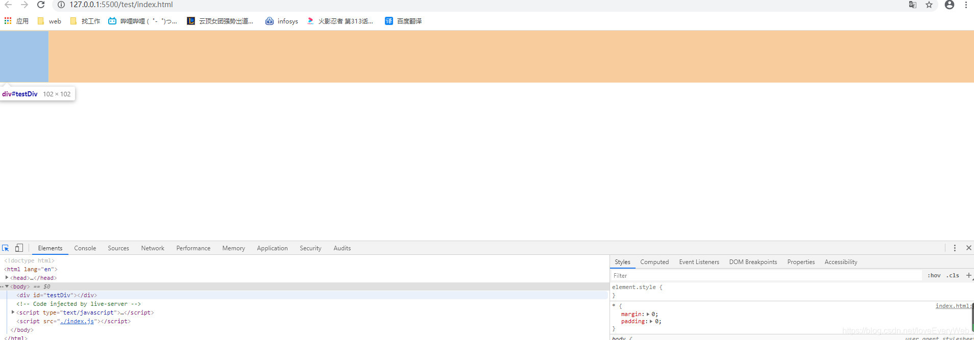
Task: Open the Event Listeners sidebar tab
Action: coord(699,262)
